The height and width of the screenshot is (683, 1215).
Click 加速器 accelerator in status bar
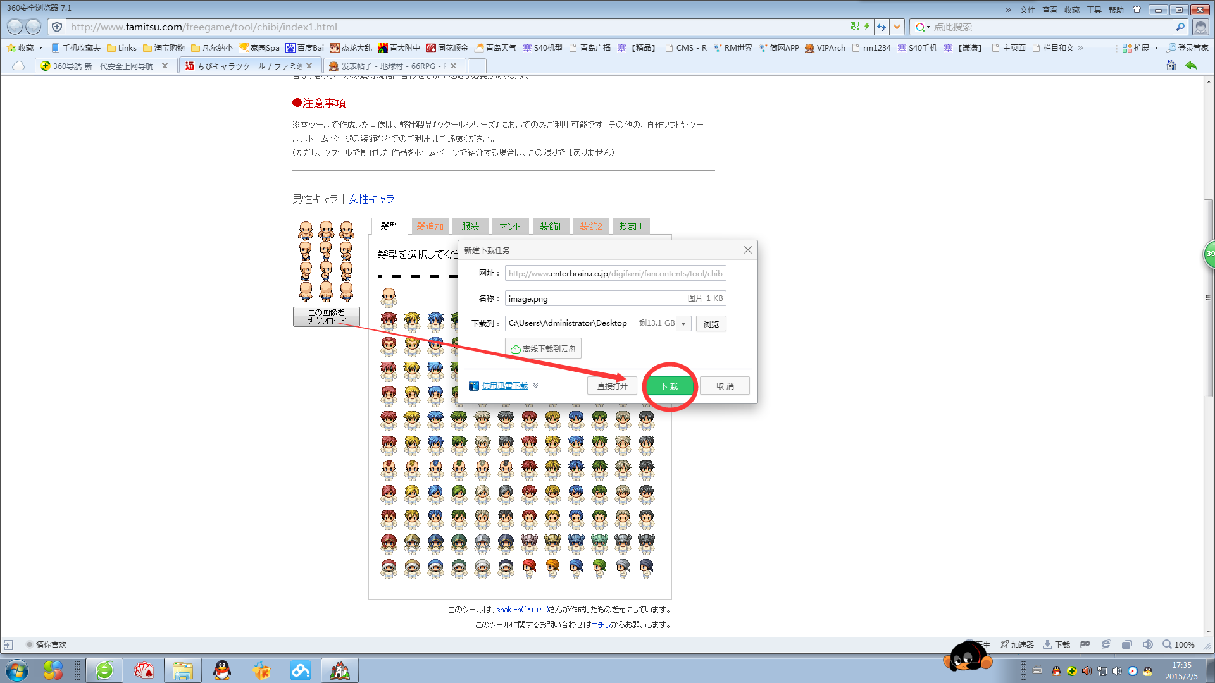1017,644
